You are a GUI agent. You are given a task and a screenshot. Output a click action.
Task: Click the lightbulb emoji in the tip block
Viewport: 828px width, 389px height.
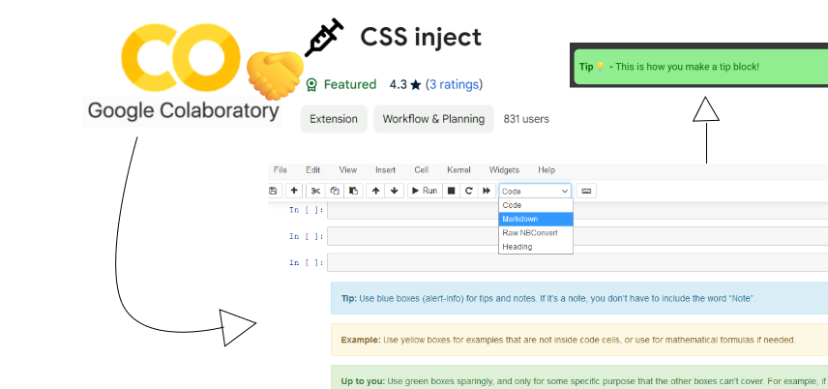point(600,67)
